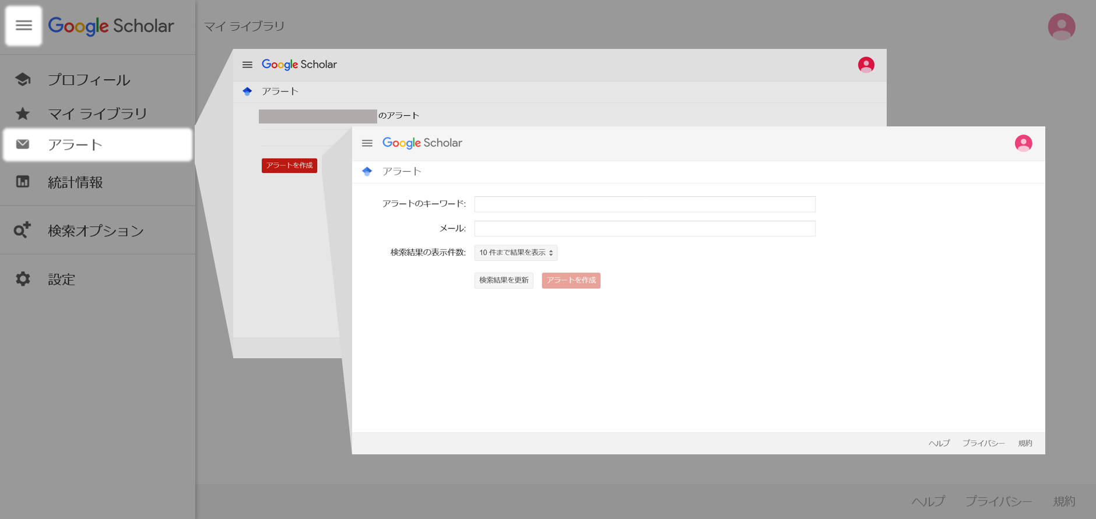Click プライバシー link in front form footer
This screenshot has width=1096, height=519.
(983, 443)
